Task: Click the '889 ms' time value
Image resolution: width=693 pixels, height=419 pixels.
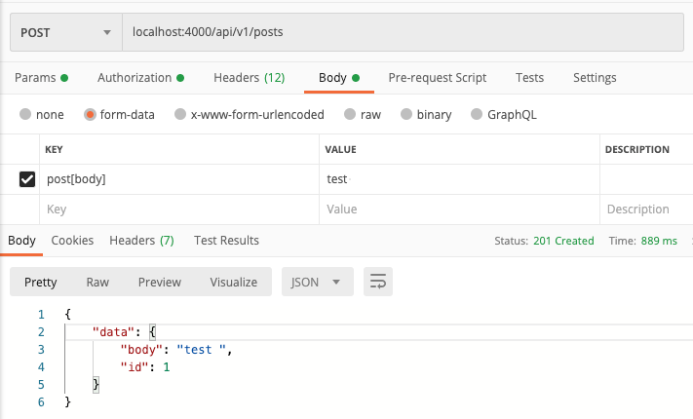Action: [x=659, y=241]
